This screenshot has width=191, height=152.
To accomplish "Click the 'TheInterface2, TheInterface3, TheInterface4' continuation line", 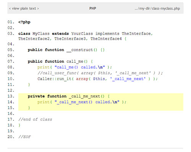I will tap(72, 39).
